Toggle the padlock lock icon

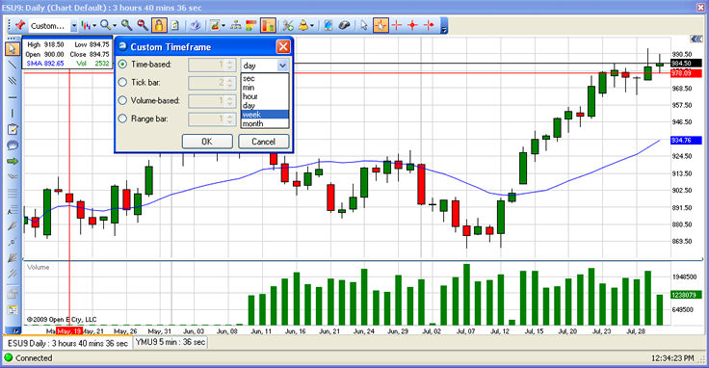pyautogui.click(x=159, y=25)
